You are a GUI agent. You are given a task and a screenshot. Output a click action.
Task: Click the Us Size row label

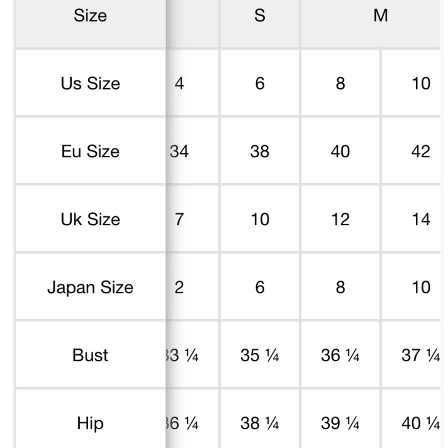tap(90, 83)
